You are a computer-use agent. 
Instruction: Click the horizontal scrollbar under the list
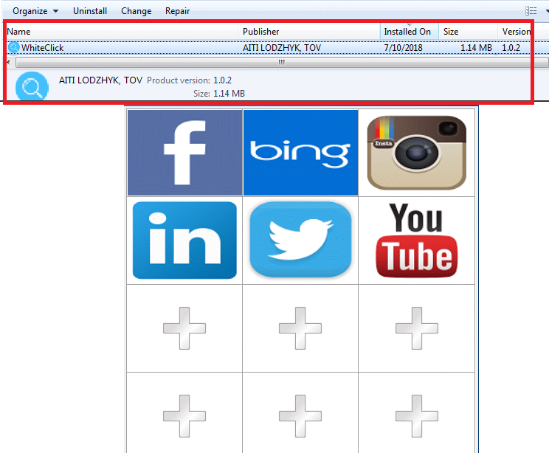pos(280,63)
